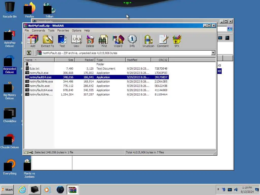Click the drive icon in status bar
Viewport: 260px width, 195px height.
pyautogui.click(x=26, y=152)
